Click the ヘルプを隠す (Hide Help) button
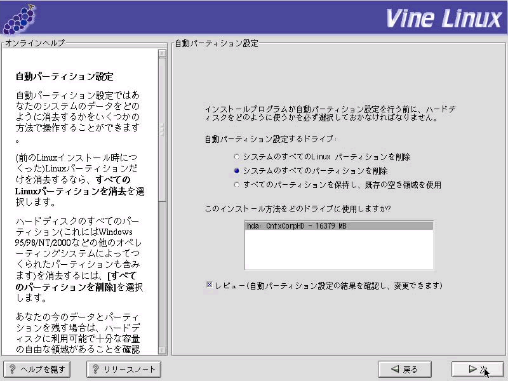 pos(37,369)
